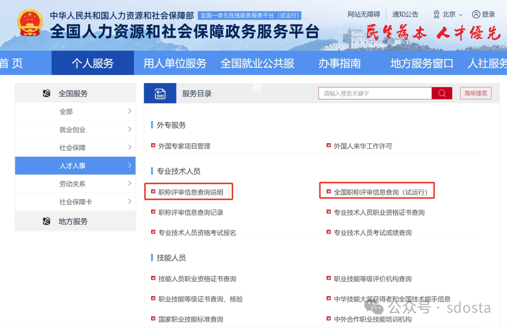Open the 用人单位服务 nav tab
This screenshot has width=507, height=328.
pyautogui.click(x=175, y=63)
